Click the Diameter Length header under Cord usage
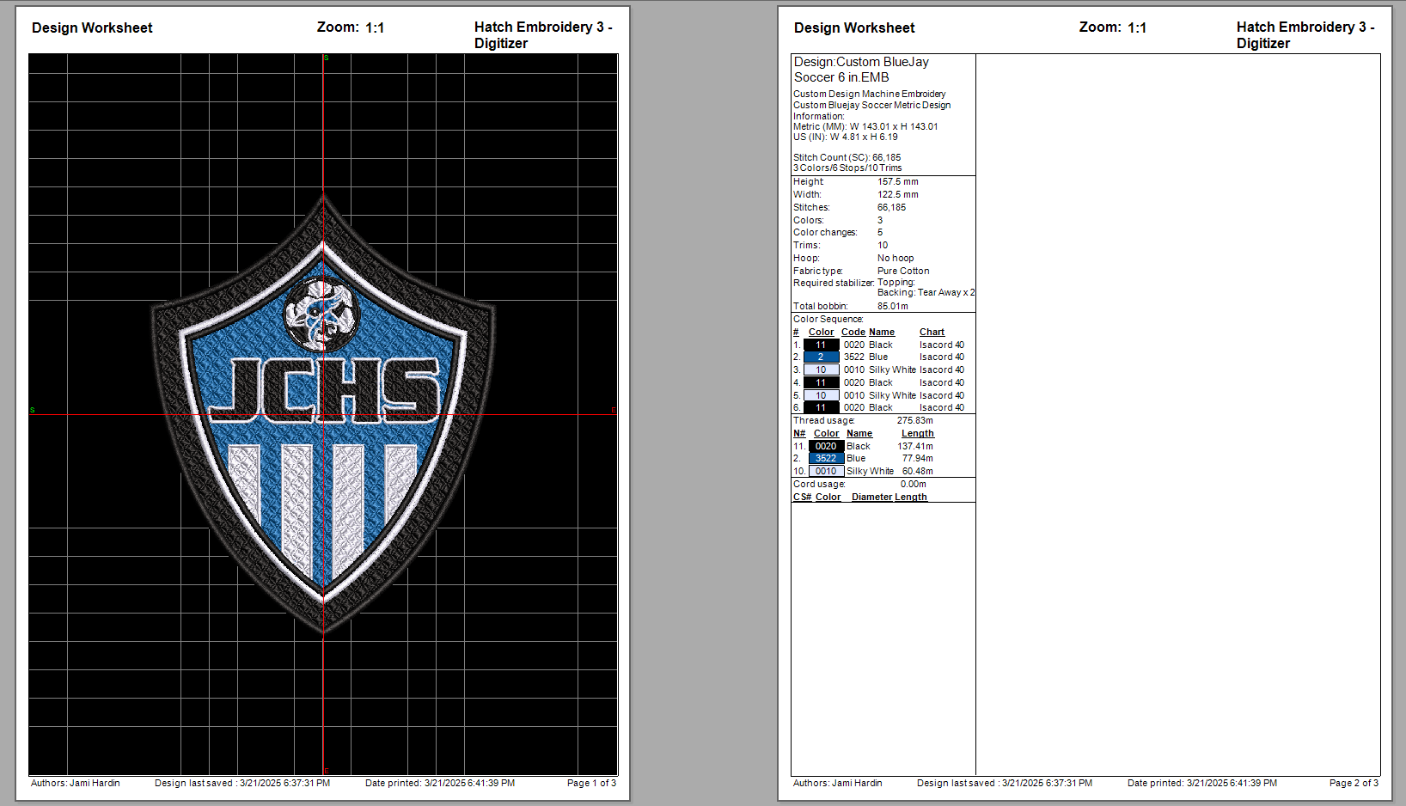This screenshot has width=1406, height=806. point(889,498)
